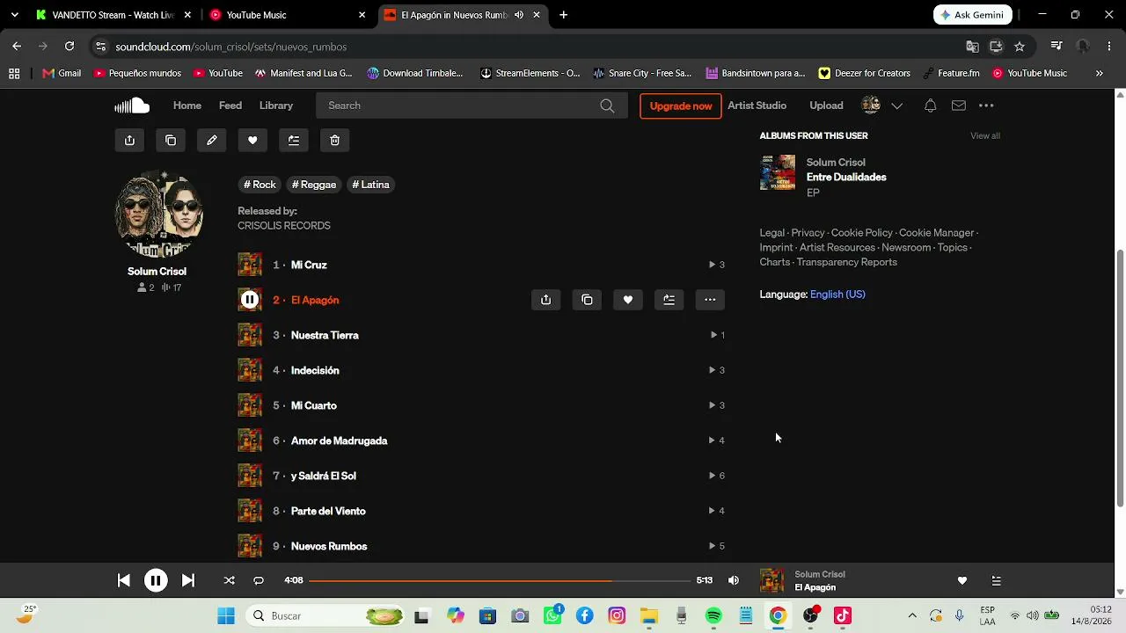Share the El Apagón track
The image size is (1126, 633).
546,300
